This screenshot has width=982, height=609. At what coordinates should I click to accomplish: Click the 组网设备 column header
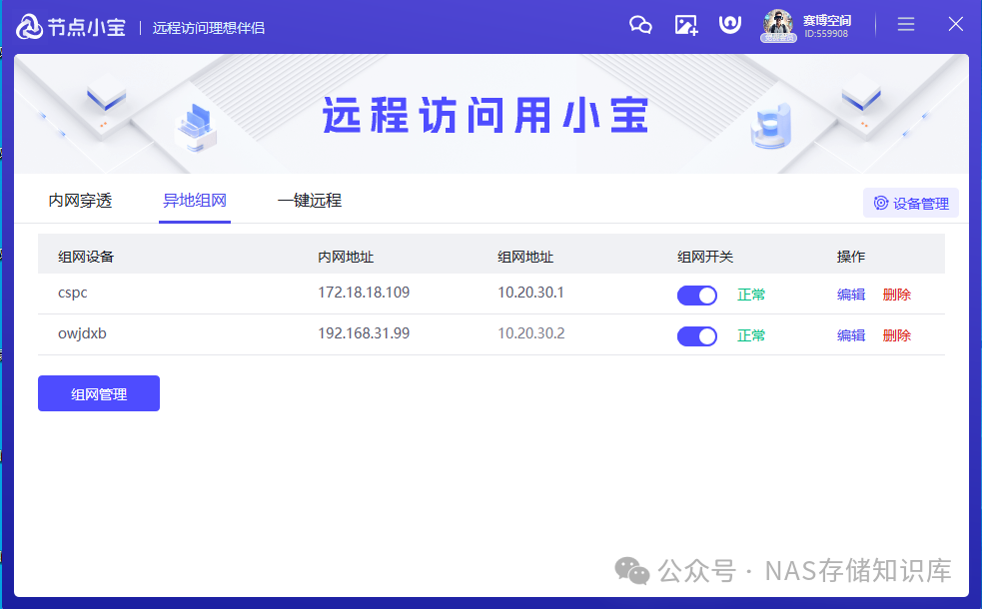[x=86, y=257]
